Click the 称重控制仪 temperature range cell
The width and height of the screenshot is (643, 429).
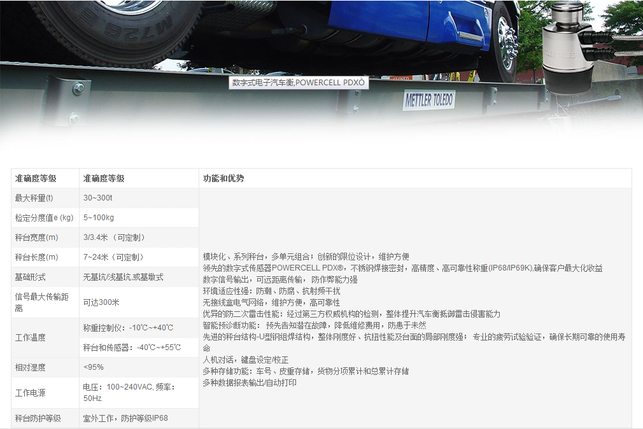pos(128,328)
